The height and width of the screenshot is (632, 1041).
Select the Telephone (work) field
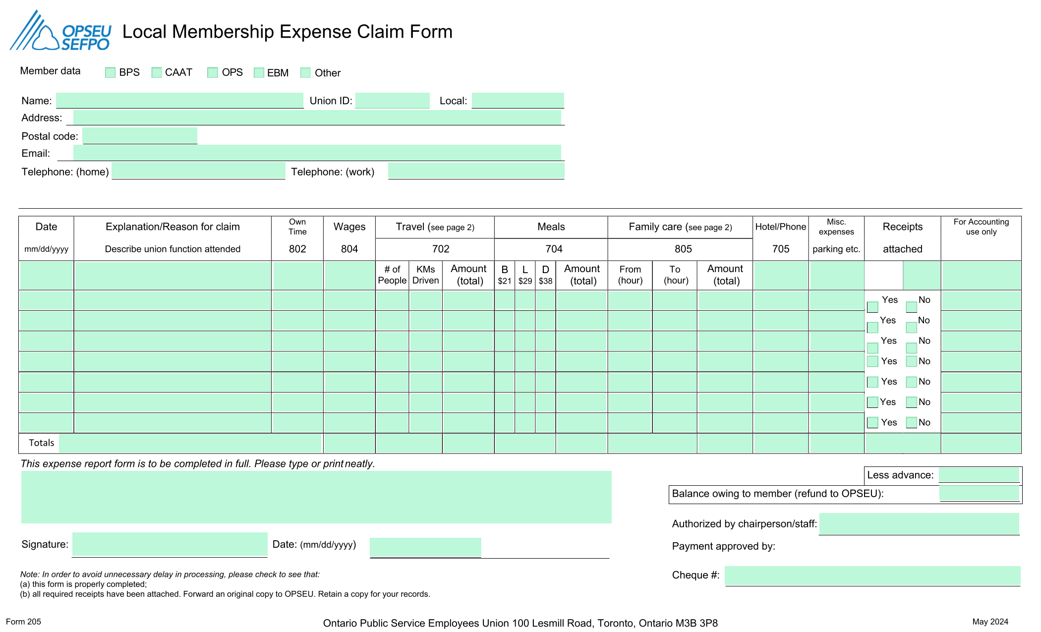(x=476, y=171)
